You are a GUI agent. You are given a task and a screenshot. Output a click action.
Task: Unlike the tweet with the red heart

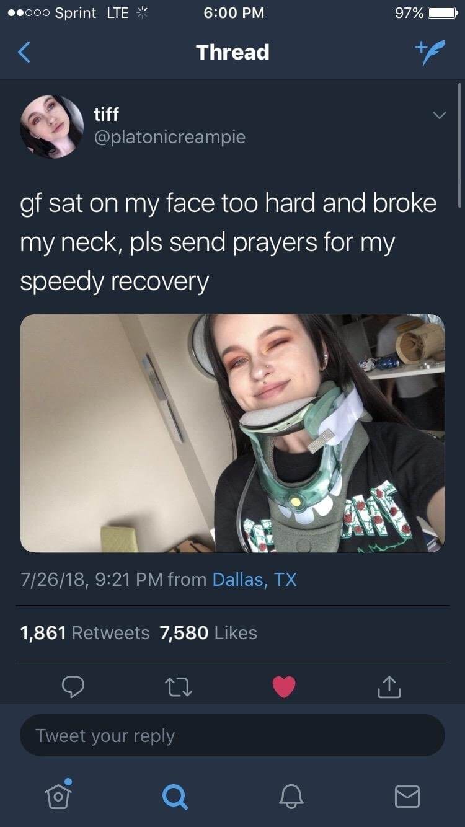coord(284,687)
